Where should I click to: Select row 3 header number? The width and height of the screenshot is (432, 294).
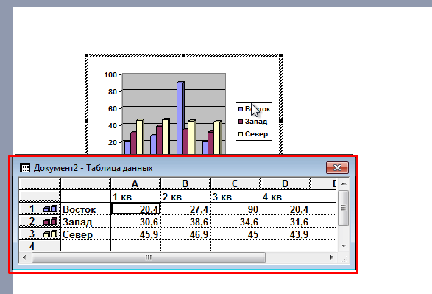coord(32,234)
